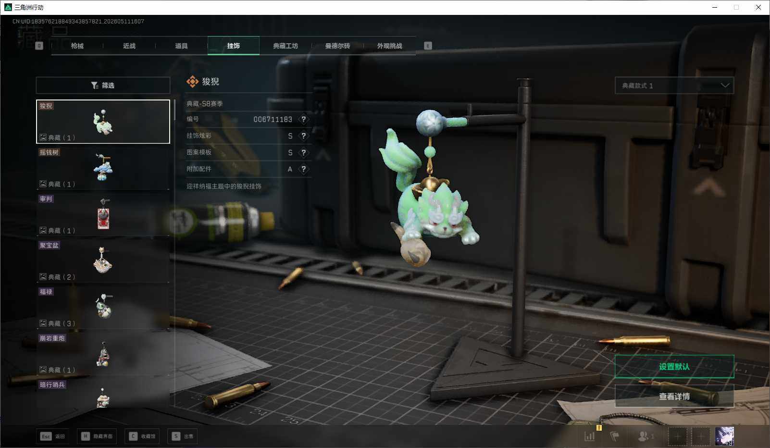The image size is (770, 448).
Task: Select the 暗行哨兵 charm thumbnail
Action: (x=103, y=394)
